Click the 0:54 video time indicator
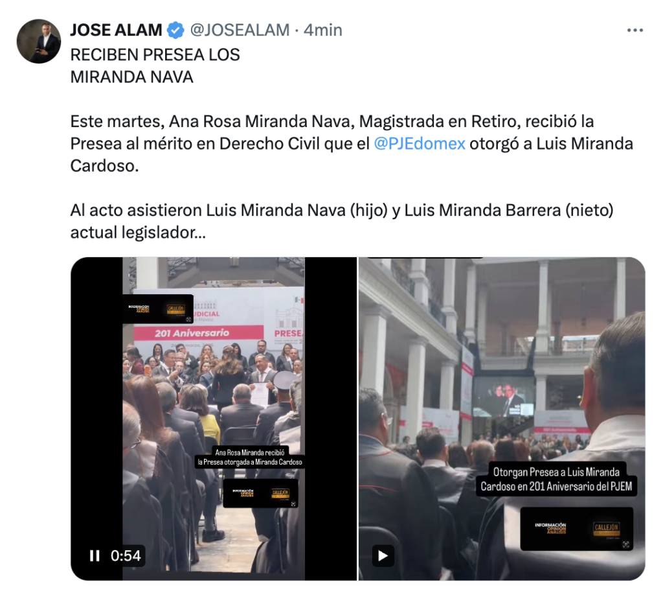Viewport: 663px width, 591px height. (x=126, y=555)
